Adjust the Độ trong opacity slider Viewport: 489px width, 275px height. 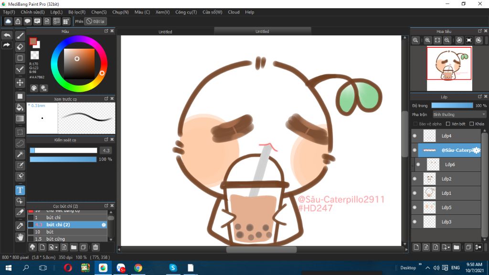click(452, 106)
